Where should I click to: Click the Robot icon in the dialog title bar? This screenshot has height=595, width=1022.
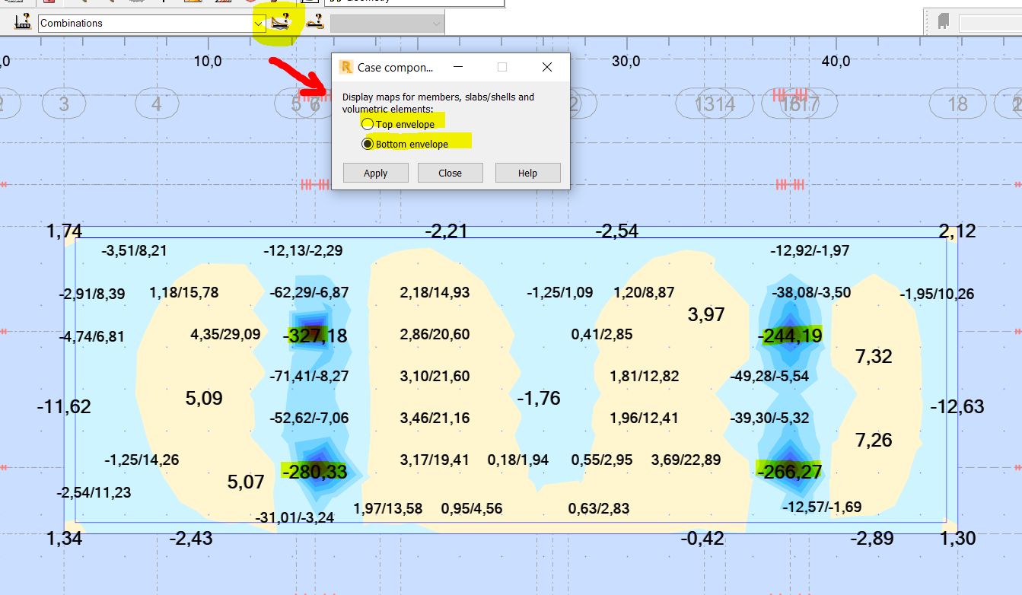pyautogui.click(x=346, y=67)
